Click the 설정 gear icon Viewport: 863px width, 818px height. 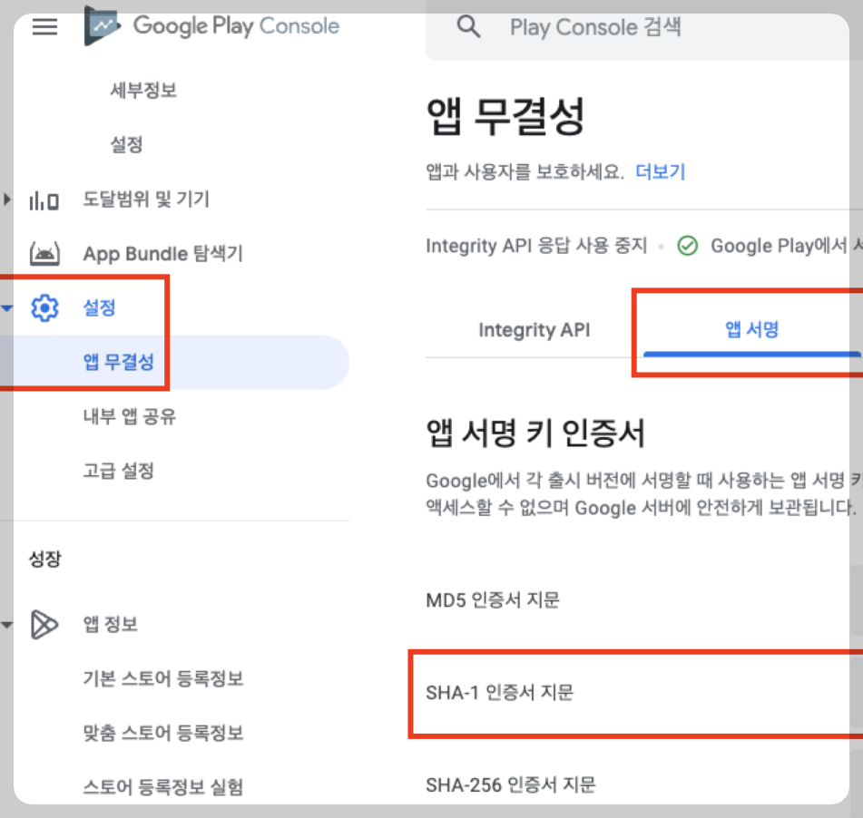click(44, 307)
